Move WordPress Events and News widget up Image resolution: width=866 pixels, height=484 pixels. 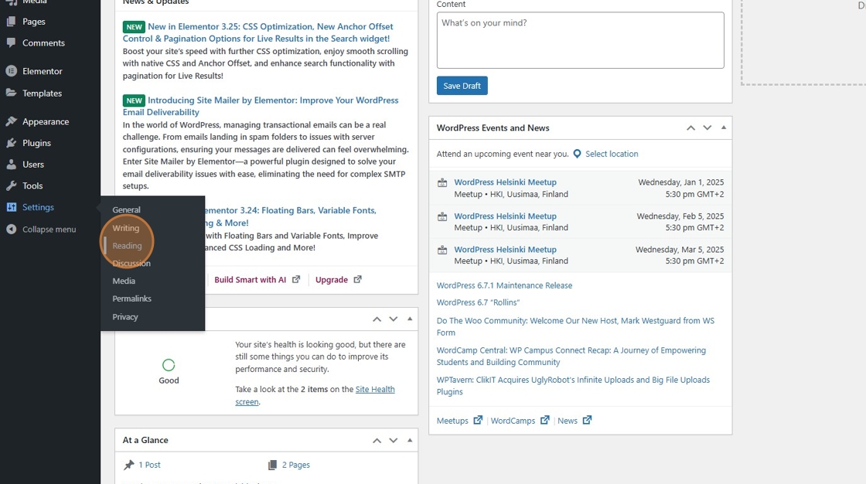691,128
